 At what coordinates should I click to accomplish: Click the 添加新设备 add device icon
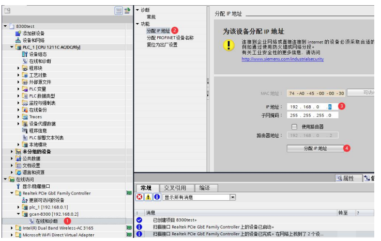coord(18,33)
